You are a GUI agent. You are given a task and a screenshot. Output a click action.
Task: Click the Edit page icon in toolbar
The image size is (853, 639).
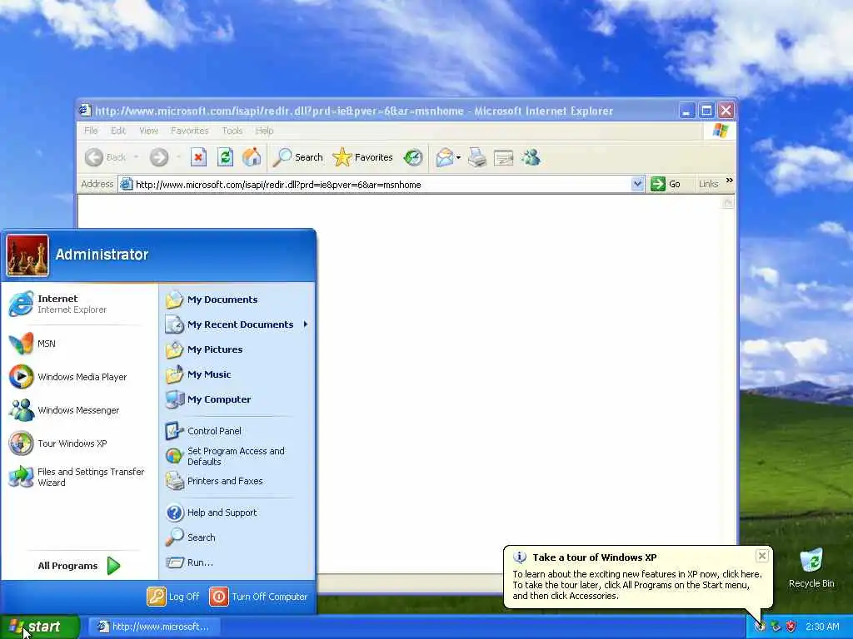point(503,157)
